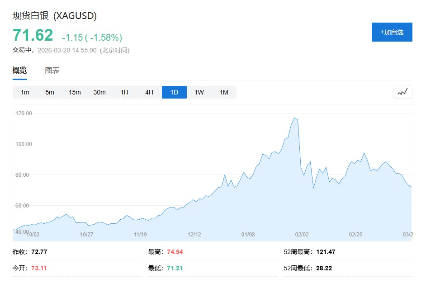
Task: Select the active 1D interval
Action: coord(174,92)
